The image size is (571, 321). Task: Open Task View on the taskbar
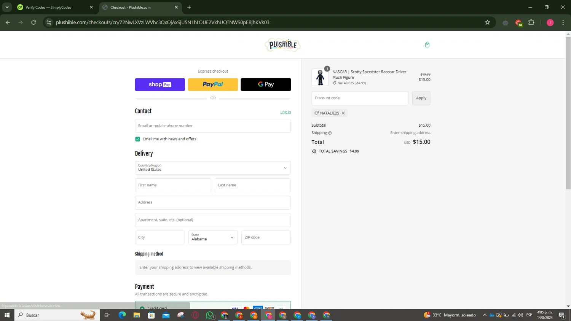coord(107,315)
